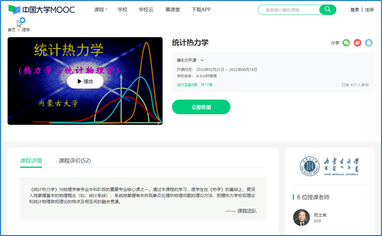Image resolution: width=382 pixels, height=236 pixels.
Task: Open the Inner Mongolia University logo
Action: click(329, 166)
